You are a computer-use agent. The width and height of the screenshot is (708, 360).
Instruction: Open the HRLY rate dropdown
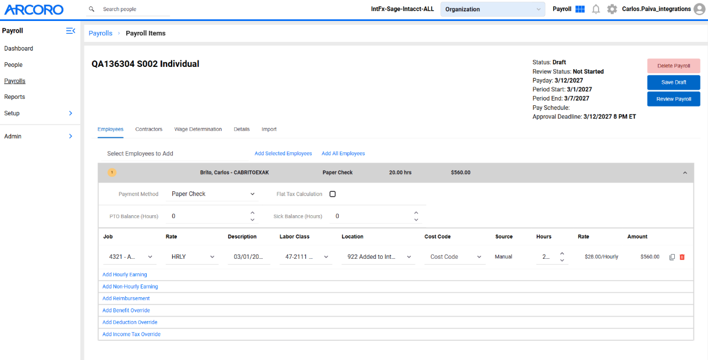(193, 256)
